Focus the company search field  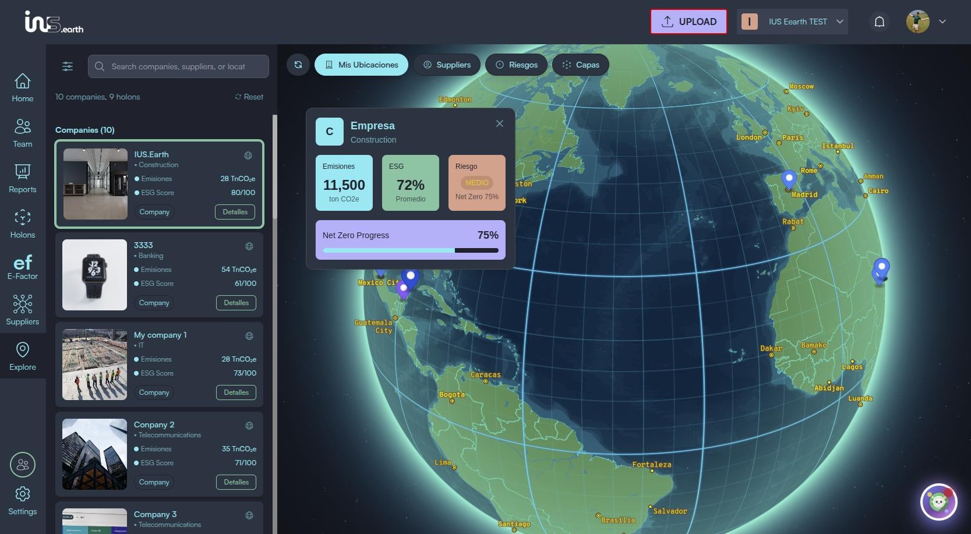178,66
